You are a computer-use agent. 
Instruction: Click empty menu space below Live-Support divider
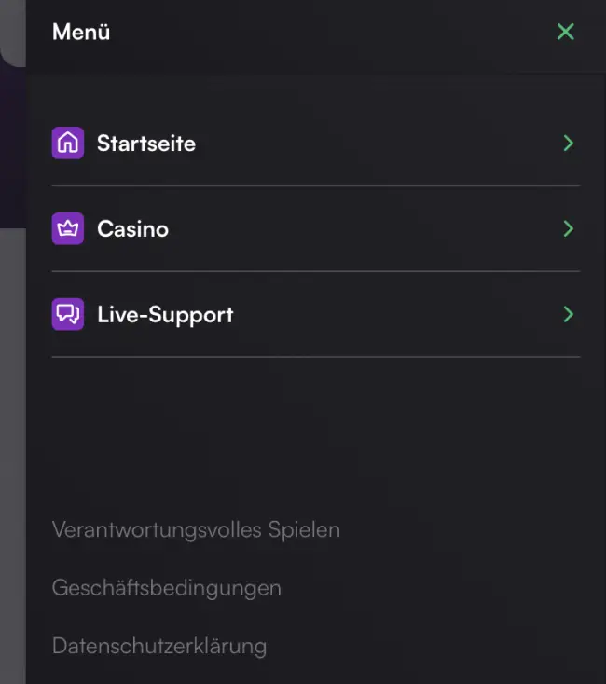315,429
